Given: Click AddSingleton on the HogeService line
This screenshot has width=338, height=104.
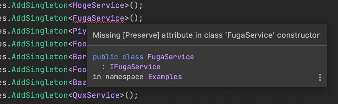Looking at the screenshot, I should [40, 5].
